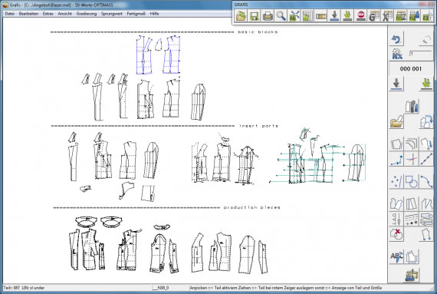The width and height of the screenshot is (437, 294).
Task: Click the X table icon
Action: tap(388, 16)
